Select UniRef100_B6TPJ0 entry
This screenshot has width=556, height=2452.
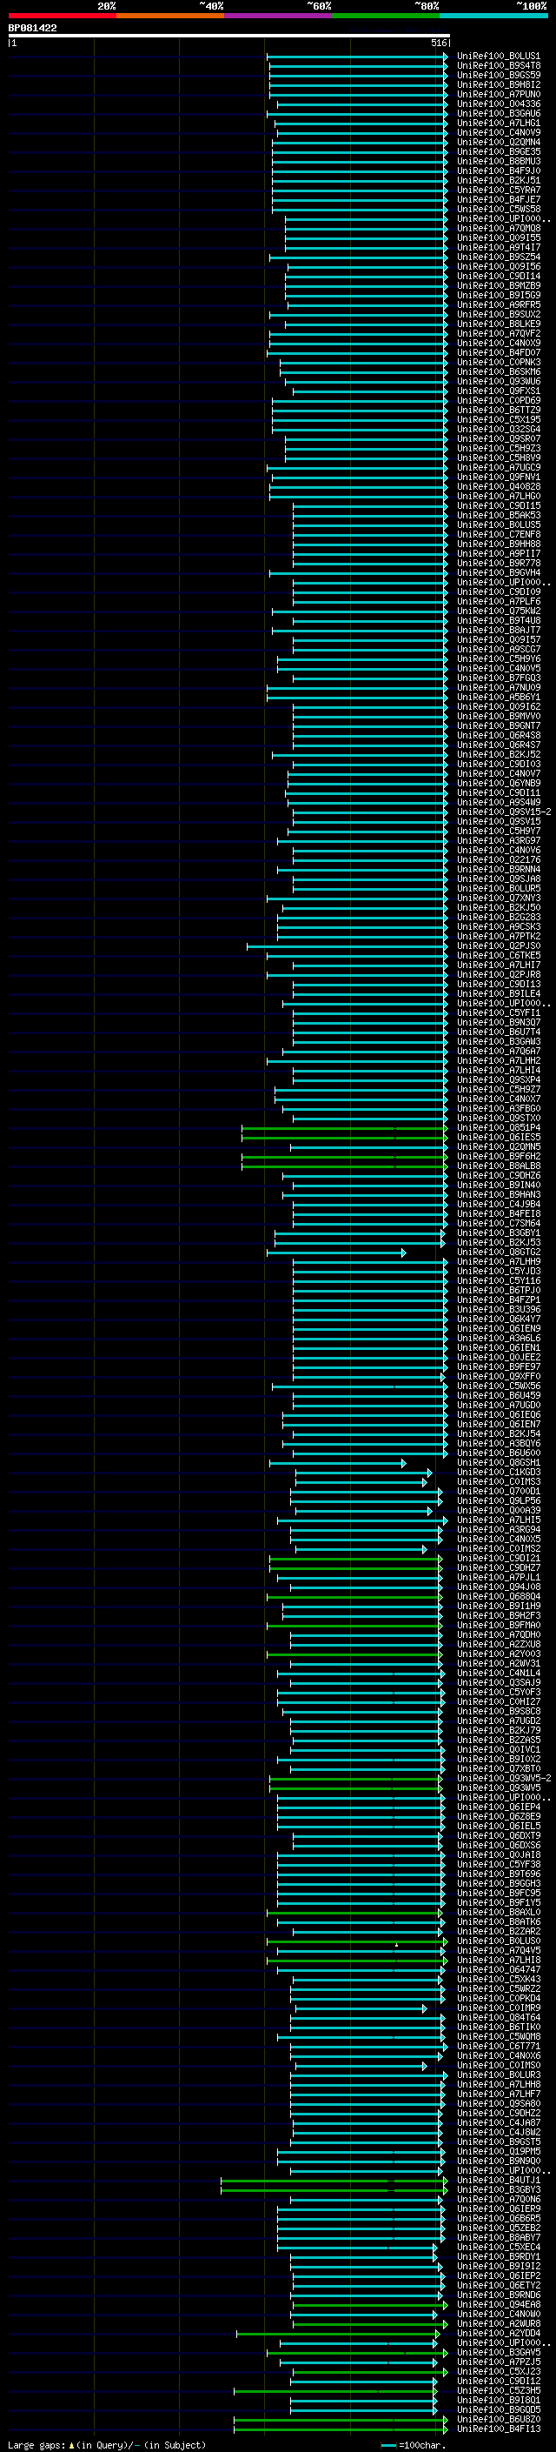click(498, 1291)
